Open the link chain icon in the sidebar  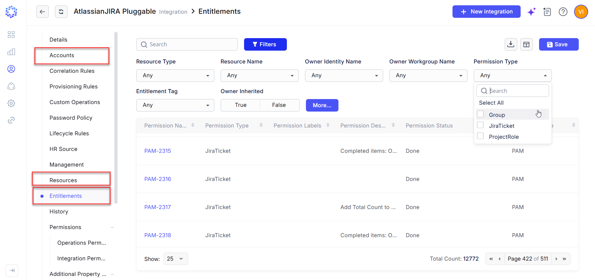click(x=11, y=120)
